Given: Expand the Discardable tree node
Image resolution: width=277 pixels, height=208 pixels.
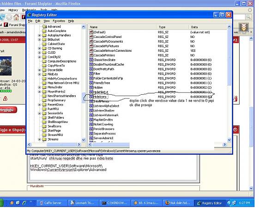Looking at the screenshot, I should 39,70.
